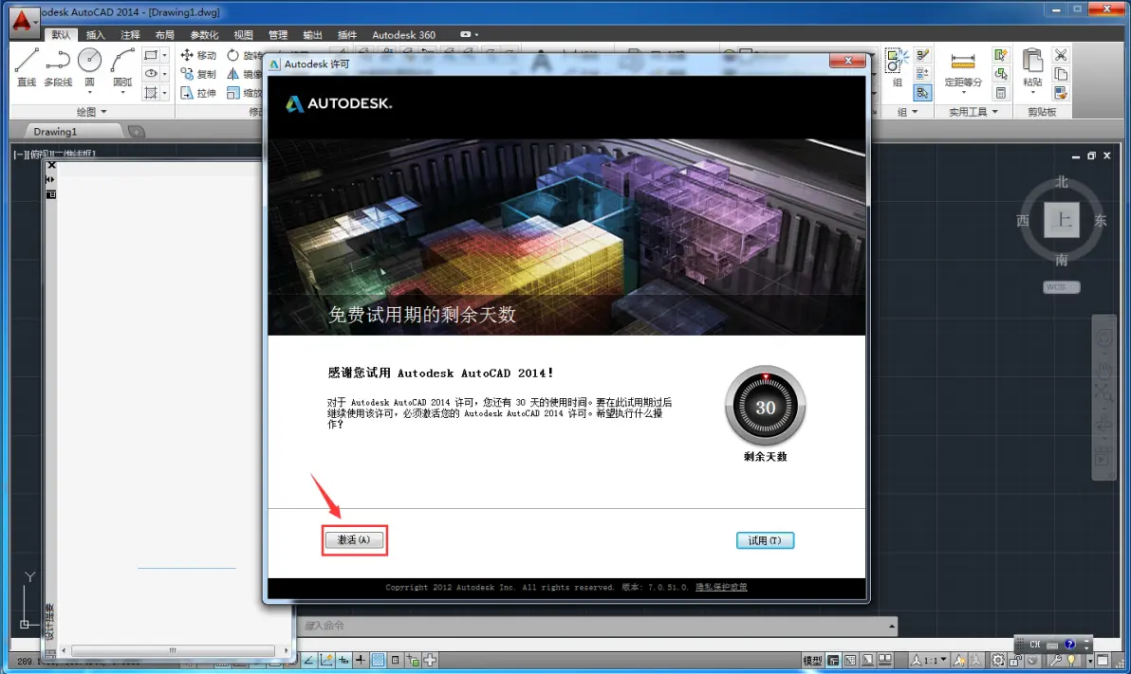Select the Line (直线) drawing tool
This screenshot has height=674, width=1131.
26,66
